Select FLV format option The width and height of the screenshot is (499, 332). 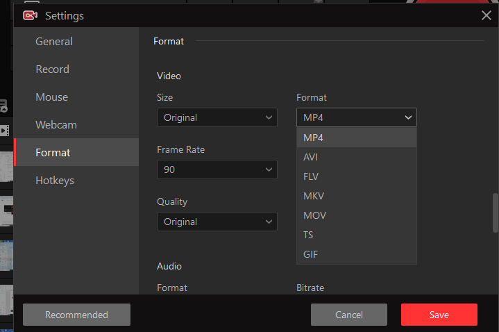pos(357,176)
